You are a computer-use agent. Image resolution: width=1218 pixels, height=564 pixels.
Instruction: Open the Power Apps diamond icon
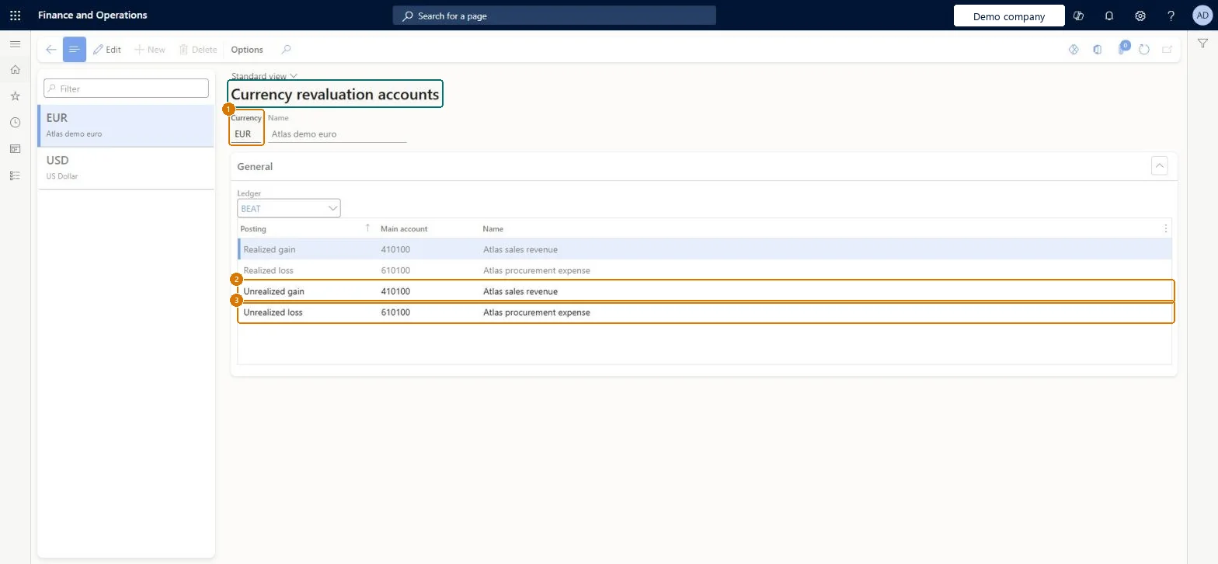[x=1074, y=49]
